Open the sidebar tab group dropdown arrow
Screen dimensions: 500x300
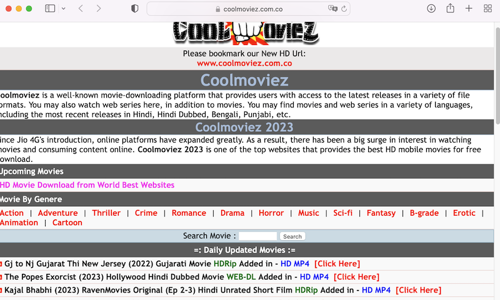point(64,9)
